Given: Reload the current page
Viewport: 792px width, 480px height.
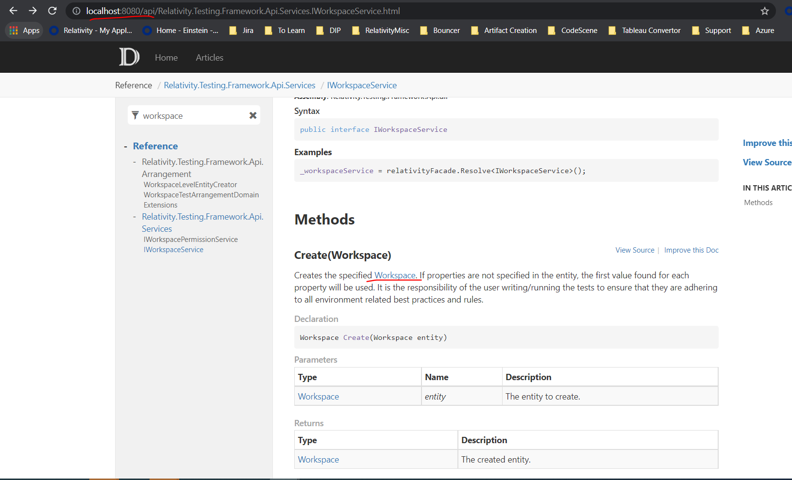Looking at the screenshot, I should click(x=52, y=11).
